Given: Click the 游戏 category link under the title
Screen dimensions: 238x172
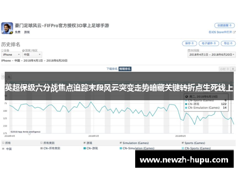Looking at the screenshot, I should pos(27,32).
